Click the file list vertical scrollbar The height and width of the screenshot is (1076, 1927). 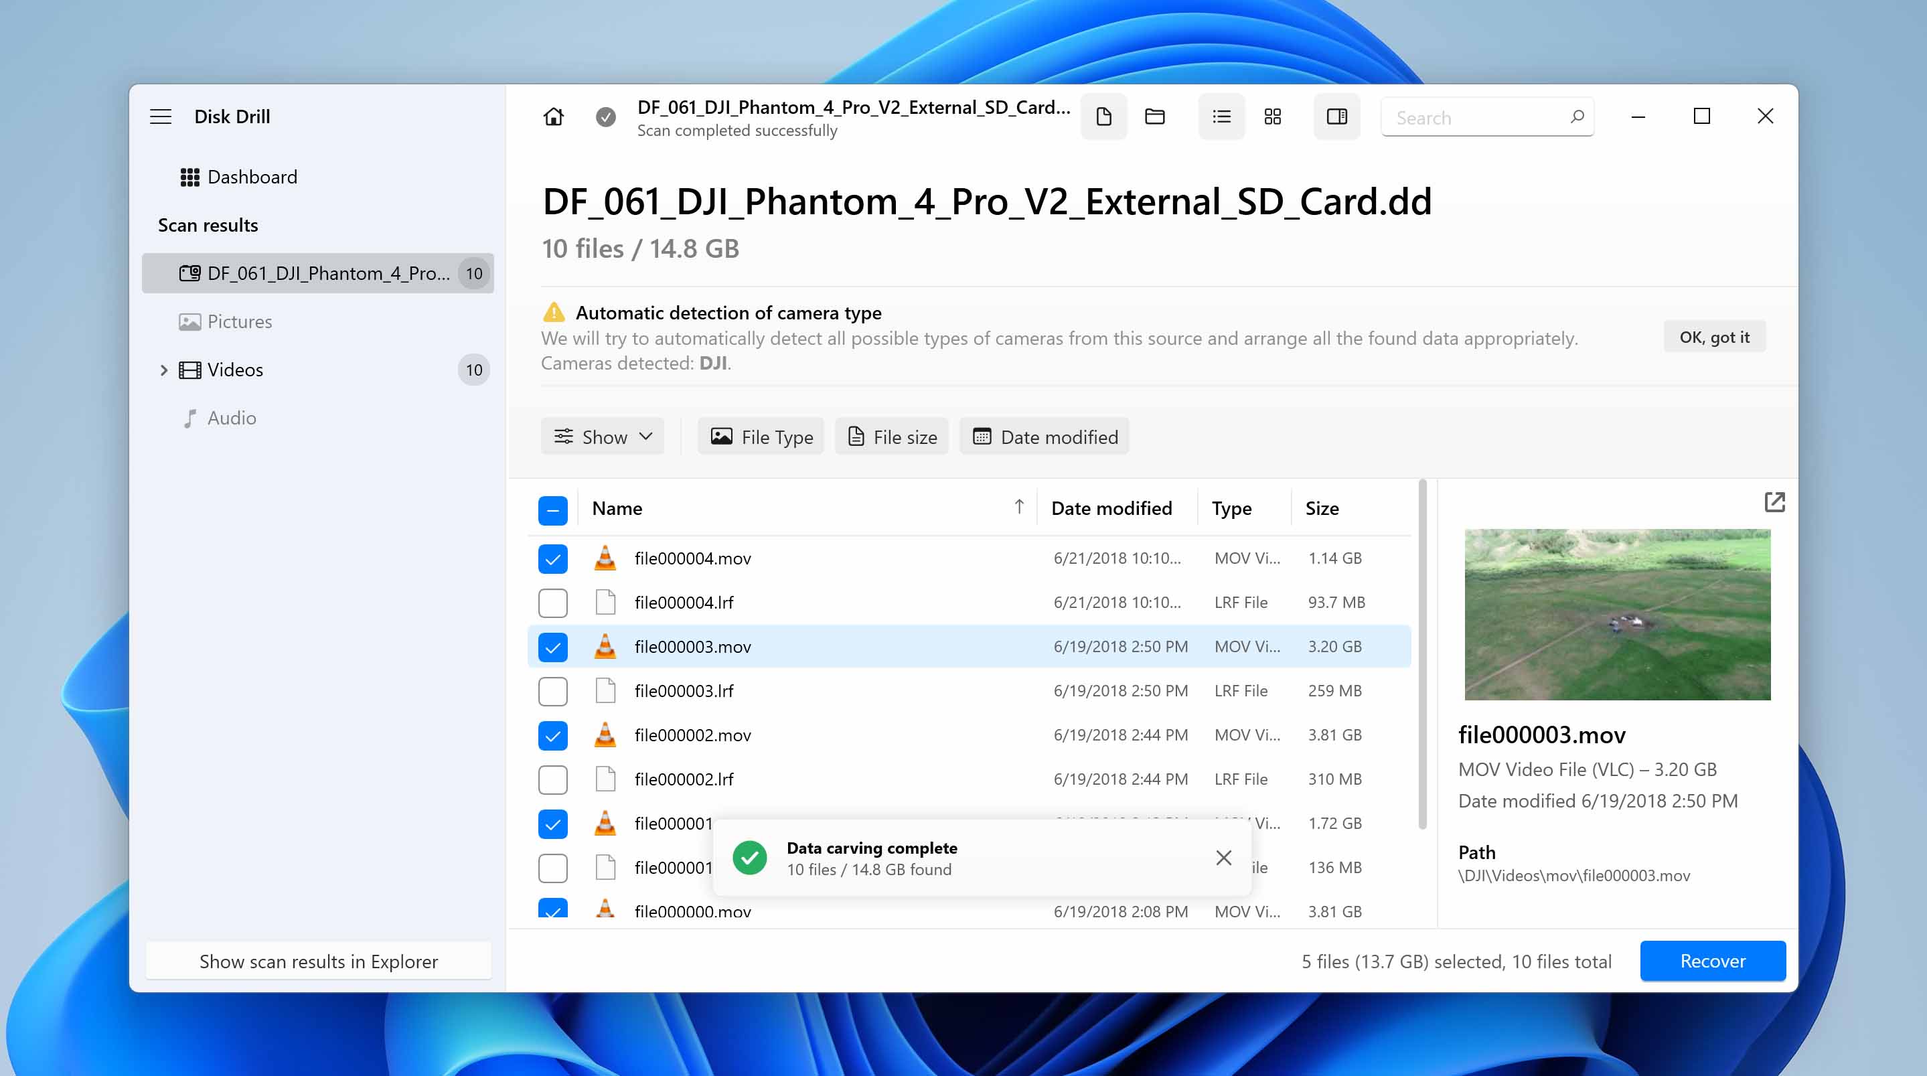(x=1422, y=655)
